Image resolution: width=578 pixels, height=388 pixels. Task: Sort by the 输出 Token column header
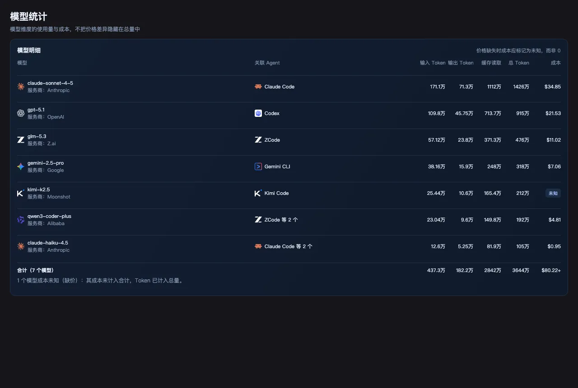461,63
